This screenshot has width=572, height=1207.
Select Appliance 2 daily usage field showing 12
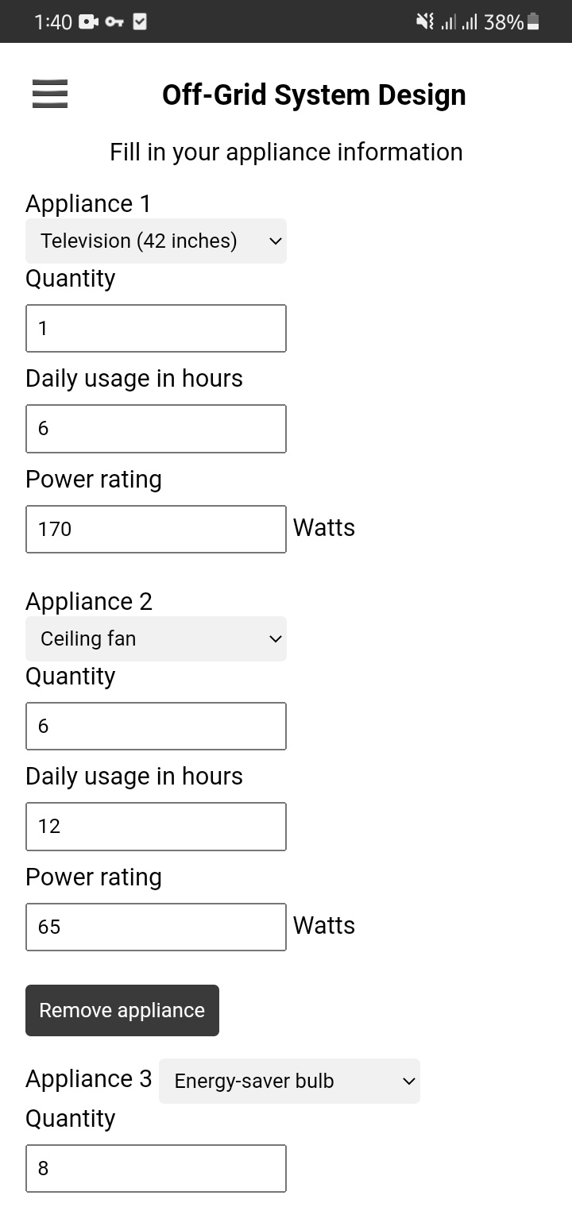(156, 826)
